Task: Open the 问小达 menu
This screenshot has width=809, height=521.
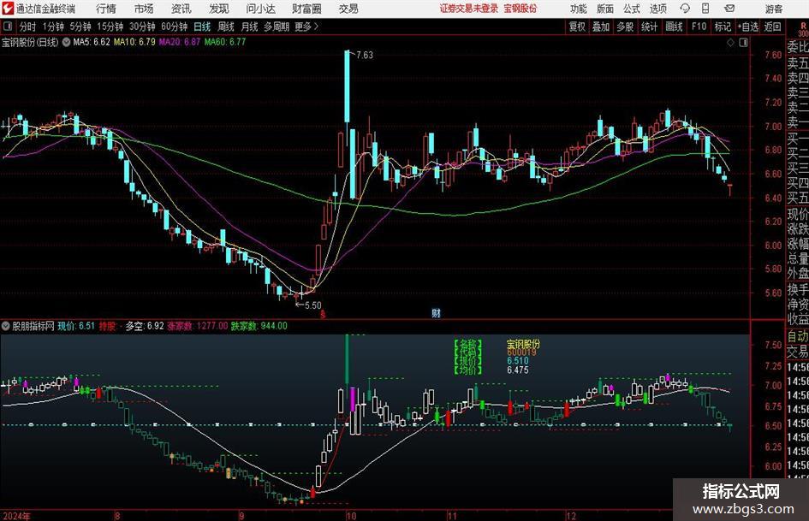Action: point(260,9)
